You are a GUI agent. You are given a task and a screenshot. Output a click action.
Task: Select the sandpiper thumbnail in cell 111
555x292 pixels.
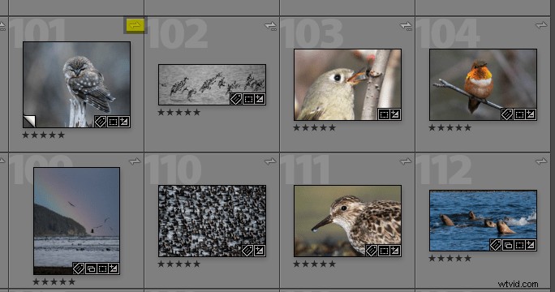347,221
